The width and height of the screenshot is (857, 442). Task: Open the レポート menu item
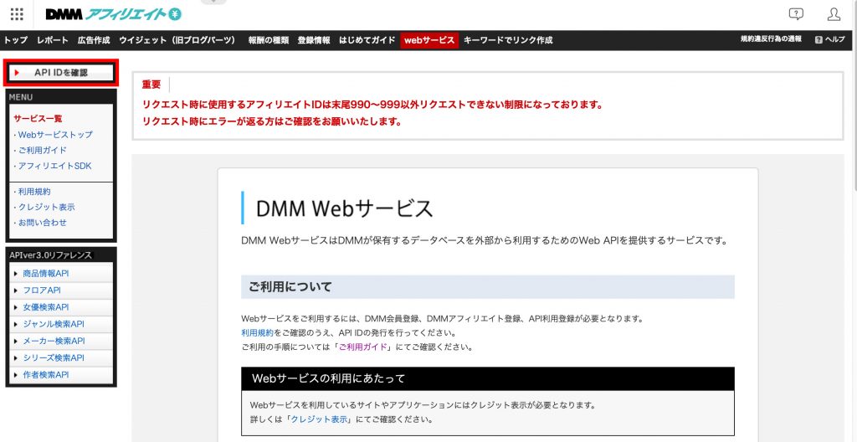coord(53,40)
